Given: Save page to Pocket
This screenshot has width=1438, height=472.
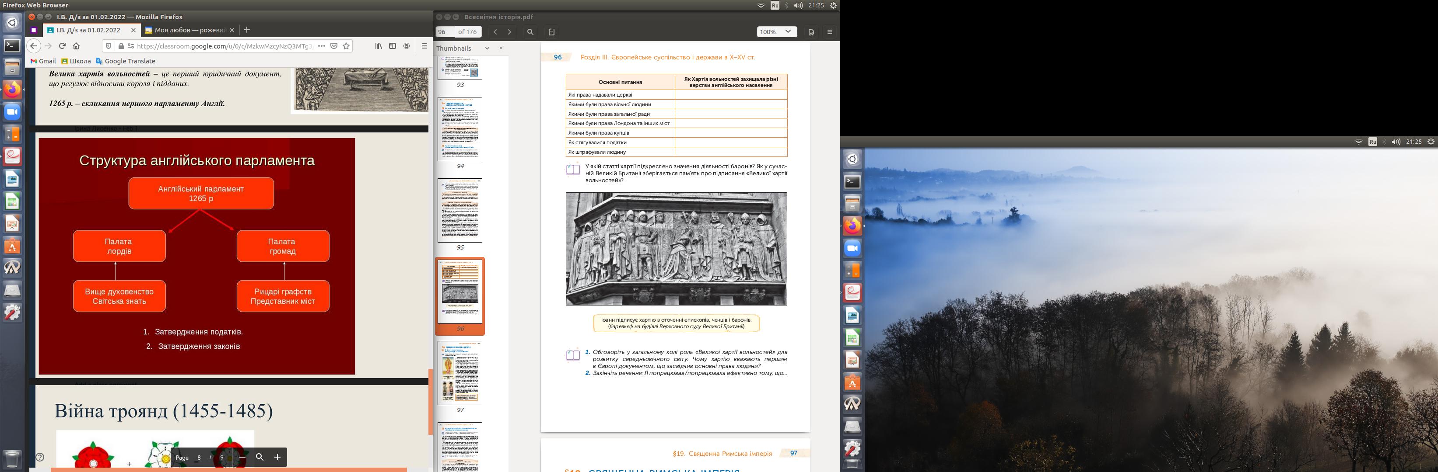Looking at the screenshot, I should pos(334,46).
